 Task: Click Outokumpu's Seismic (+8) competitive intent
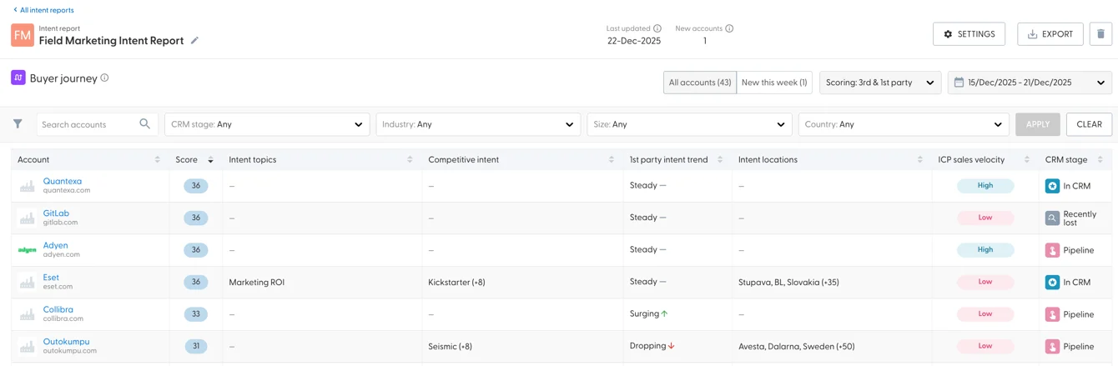point(450,347)
